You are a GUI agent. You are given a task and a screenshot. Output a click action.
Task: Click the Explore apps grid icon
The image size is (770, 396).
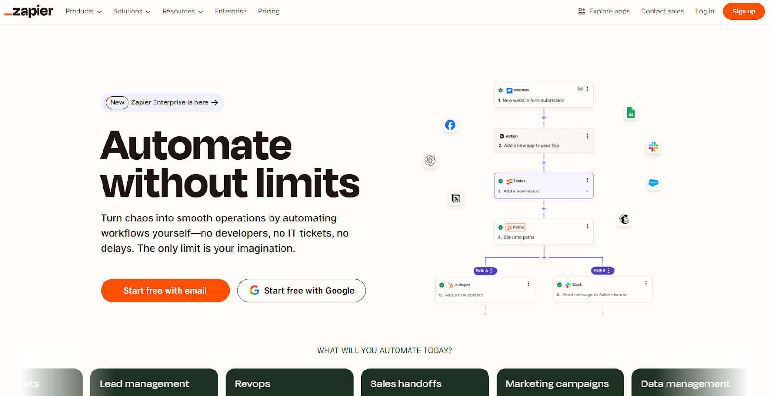582,11
